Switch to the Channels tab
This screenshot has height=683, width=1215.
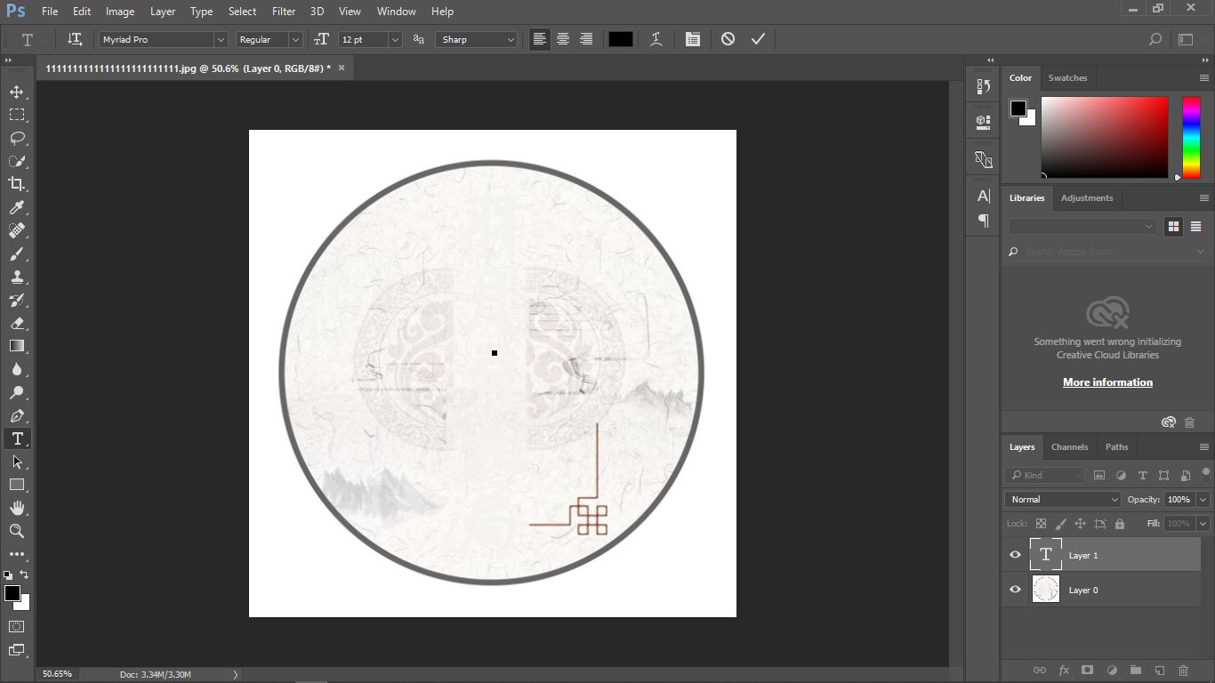pos(1069,446)
